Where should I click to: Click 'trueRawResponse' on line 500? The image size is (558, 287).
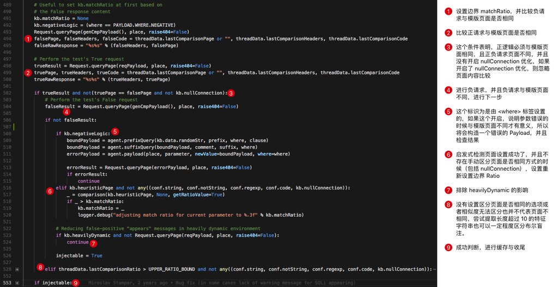point(54,79)
